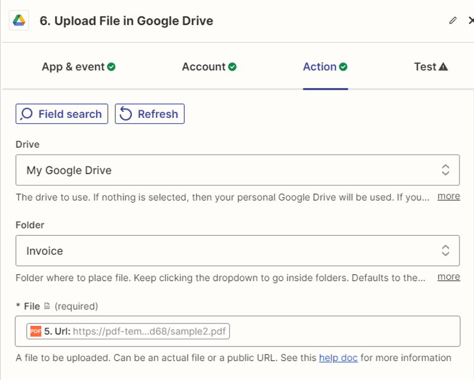This screenshot has height=380, width=474.
Task: Click the Drive field label
Action: coord(27,144)
